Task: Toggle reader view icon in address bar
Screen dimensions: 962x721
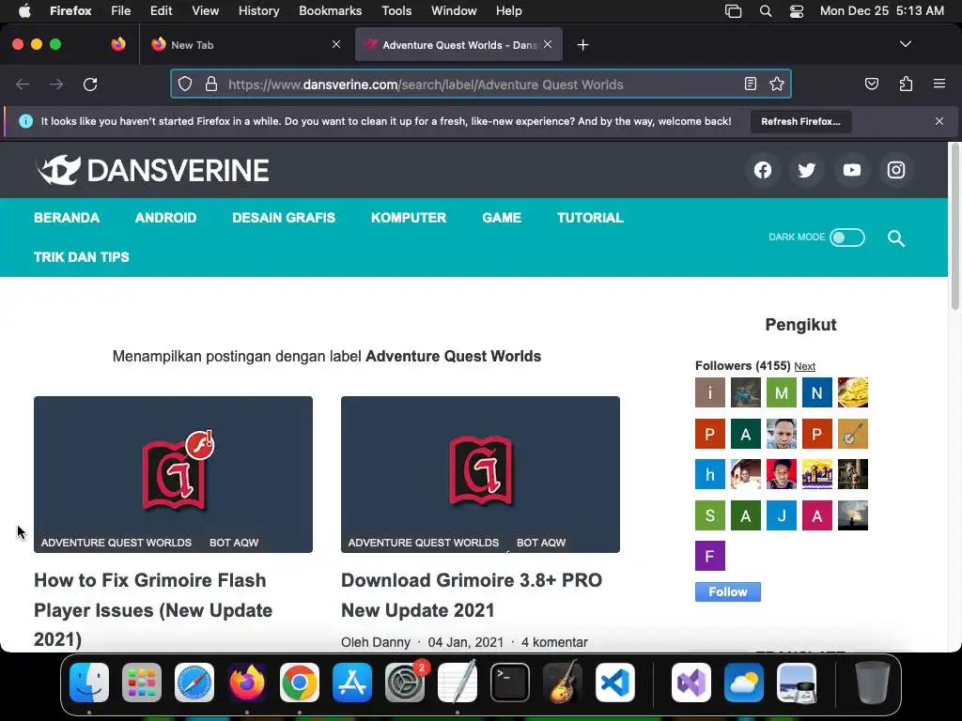Action: [751, 84]
